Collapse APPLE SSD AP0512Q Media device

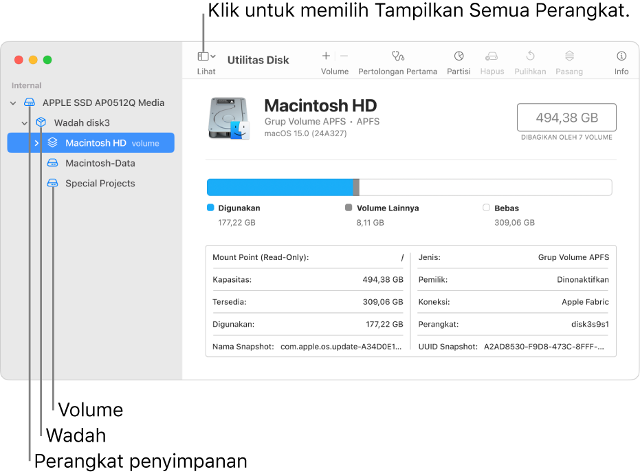(13, 103)
